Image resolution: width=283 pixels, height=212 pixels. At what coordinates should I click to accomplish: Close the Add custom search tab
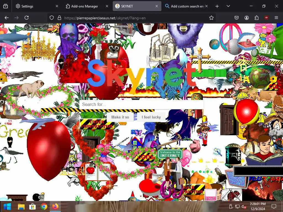(x=206, y=6)
